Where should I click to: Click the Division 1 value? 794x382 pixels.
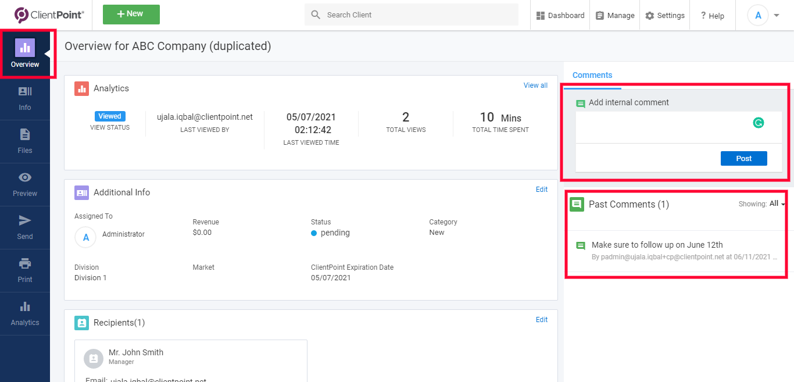click(91, 278)
